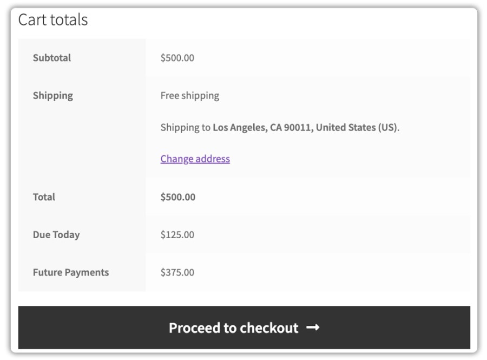Screen dimensions: 487x360
Task: Click the Cart totals heading
Action: pos(53,20)
